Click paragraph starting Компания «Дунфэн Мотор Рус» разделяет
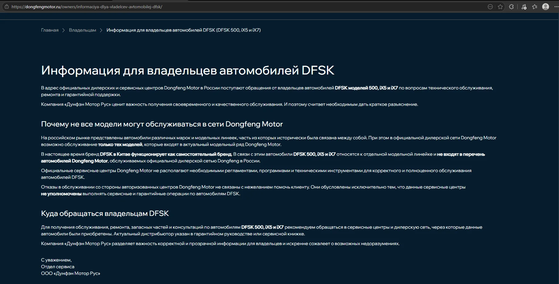559x284 pixels. pos(220,244)
